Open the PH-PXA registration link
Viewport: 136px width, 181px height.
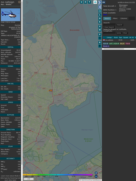pyautogui.click(x=17, y=25)
